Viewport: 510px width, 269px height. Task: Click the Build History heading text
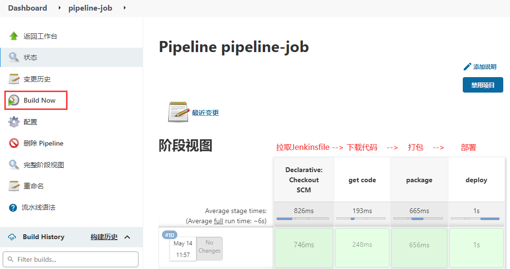43,237
